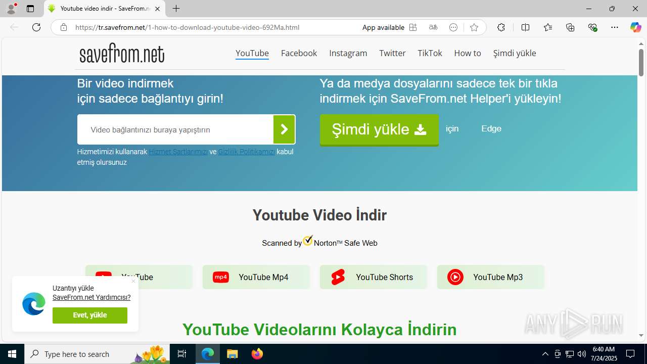Open the Copilot icon
Image resolution: width=647 pixels, height=364 pixels.
(x=635, y=27)
